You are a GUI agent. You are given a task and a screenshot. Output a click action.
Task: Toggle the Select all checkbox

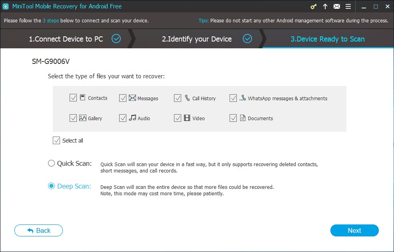point(56,140)
